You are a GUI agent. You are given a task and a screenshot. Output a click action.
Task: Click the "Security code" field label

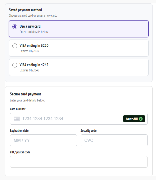coord(88,131)
